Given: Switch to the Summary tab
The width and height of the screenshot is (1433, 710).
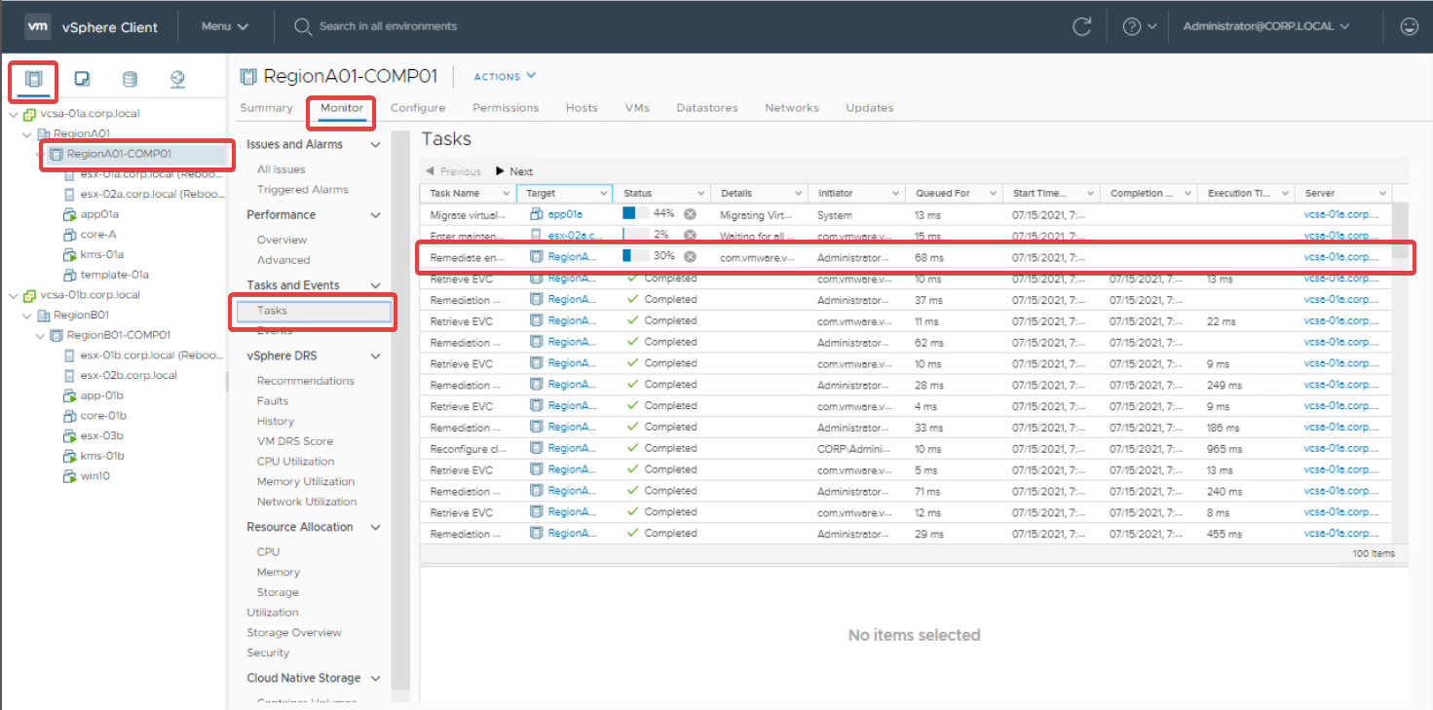Looking at the screenshot, I should click(266, 108).
